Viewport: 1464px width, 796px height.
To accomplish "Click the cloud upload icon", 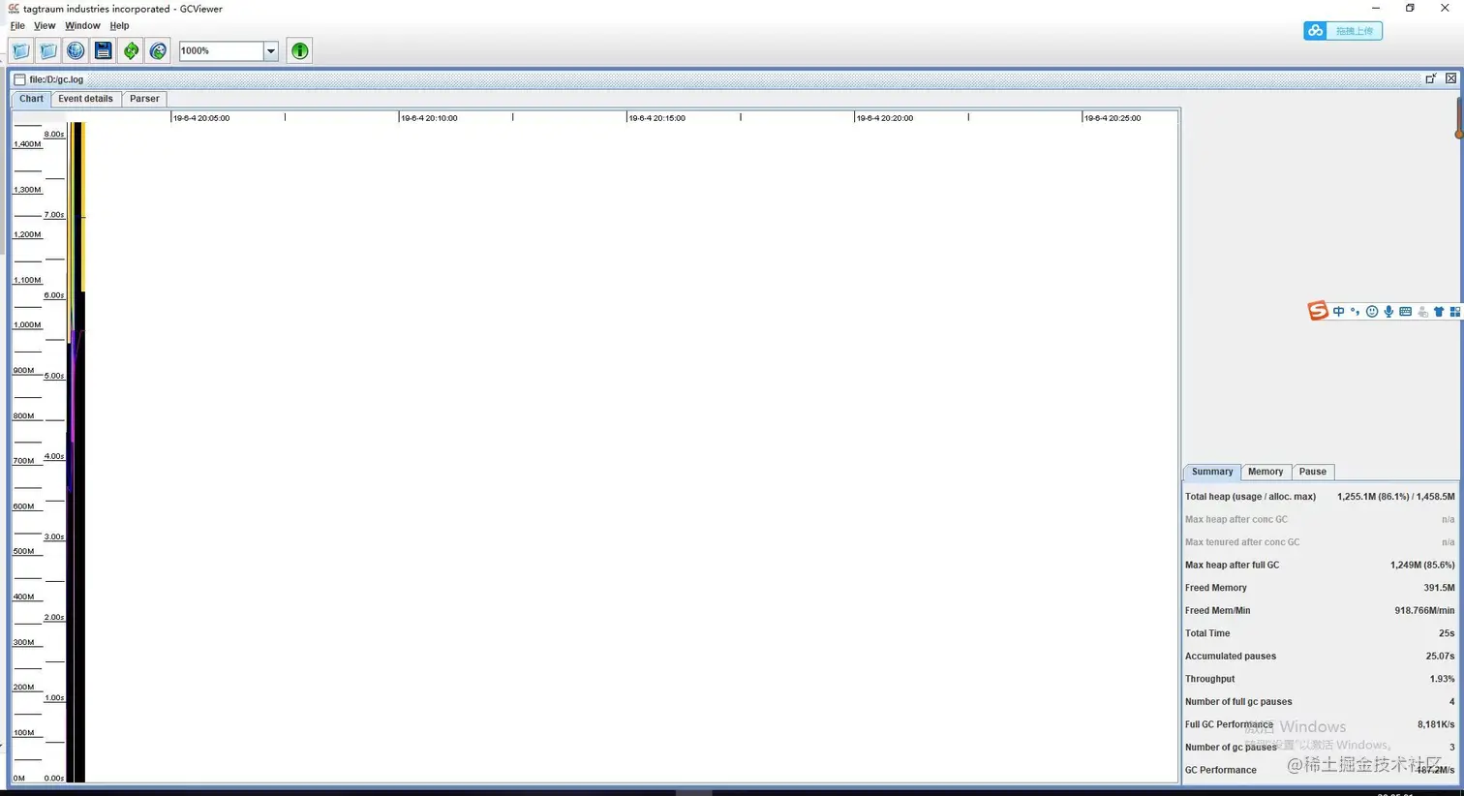I will tap(1315, 31).
